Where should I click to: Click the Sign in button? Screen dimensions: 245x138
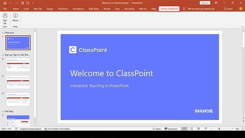205,3
